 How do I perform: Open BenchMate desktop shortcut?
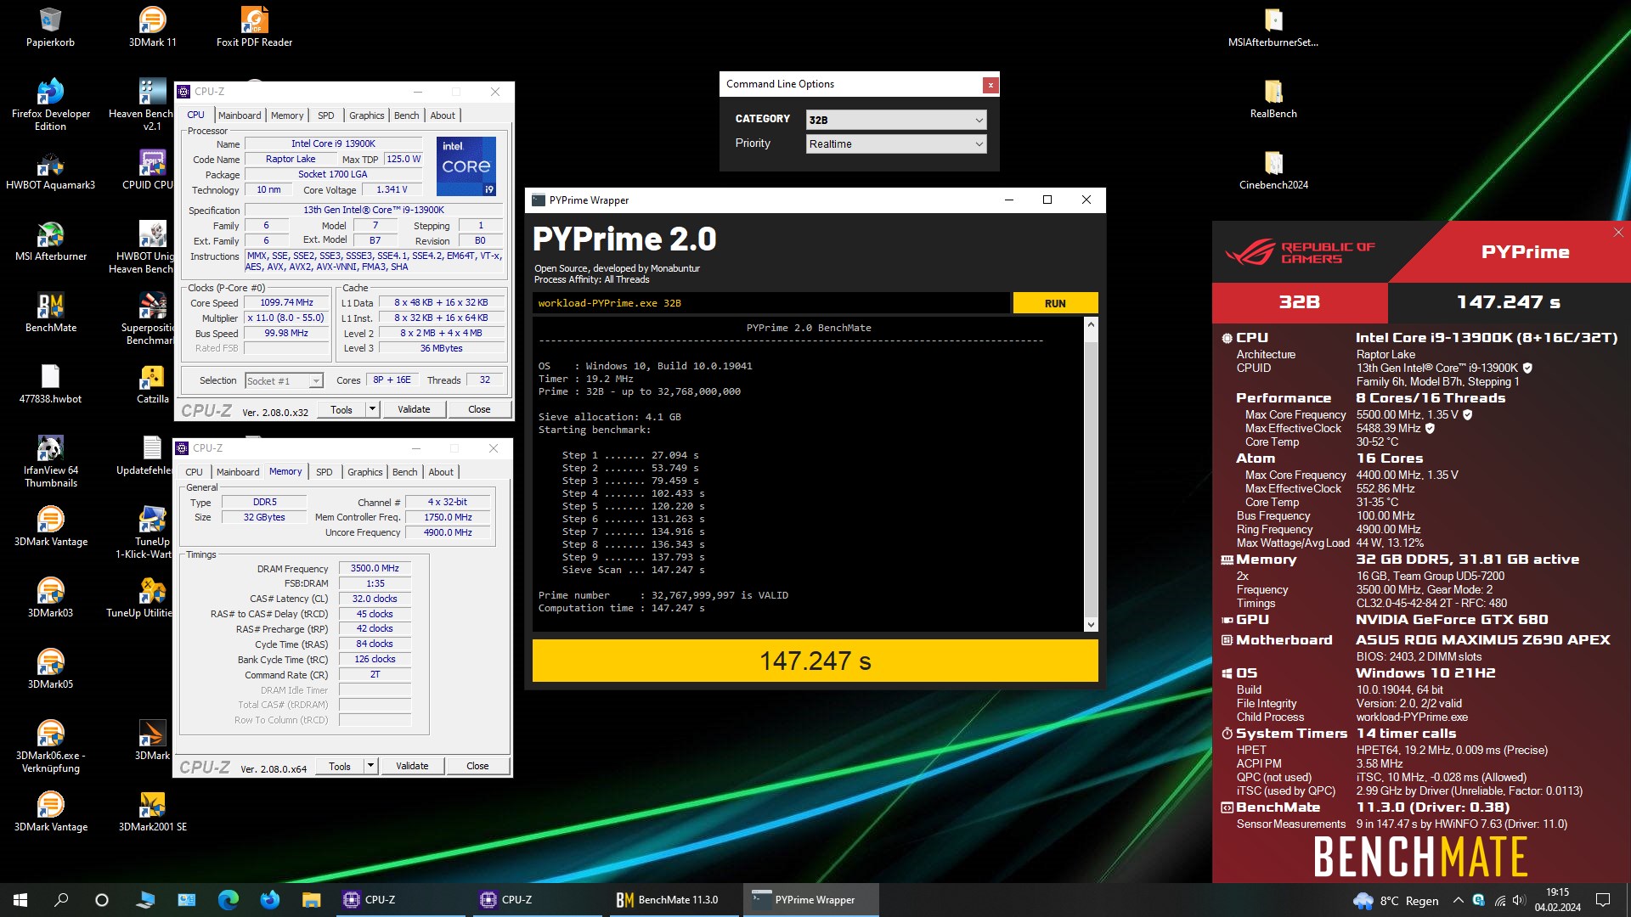coord(50,312)
